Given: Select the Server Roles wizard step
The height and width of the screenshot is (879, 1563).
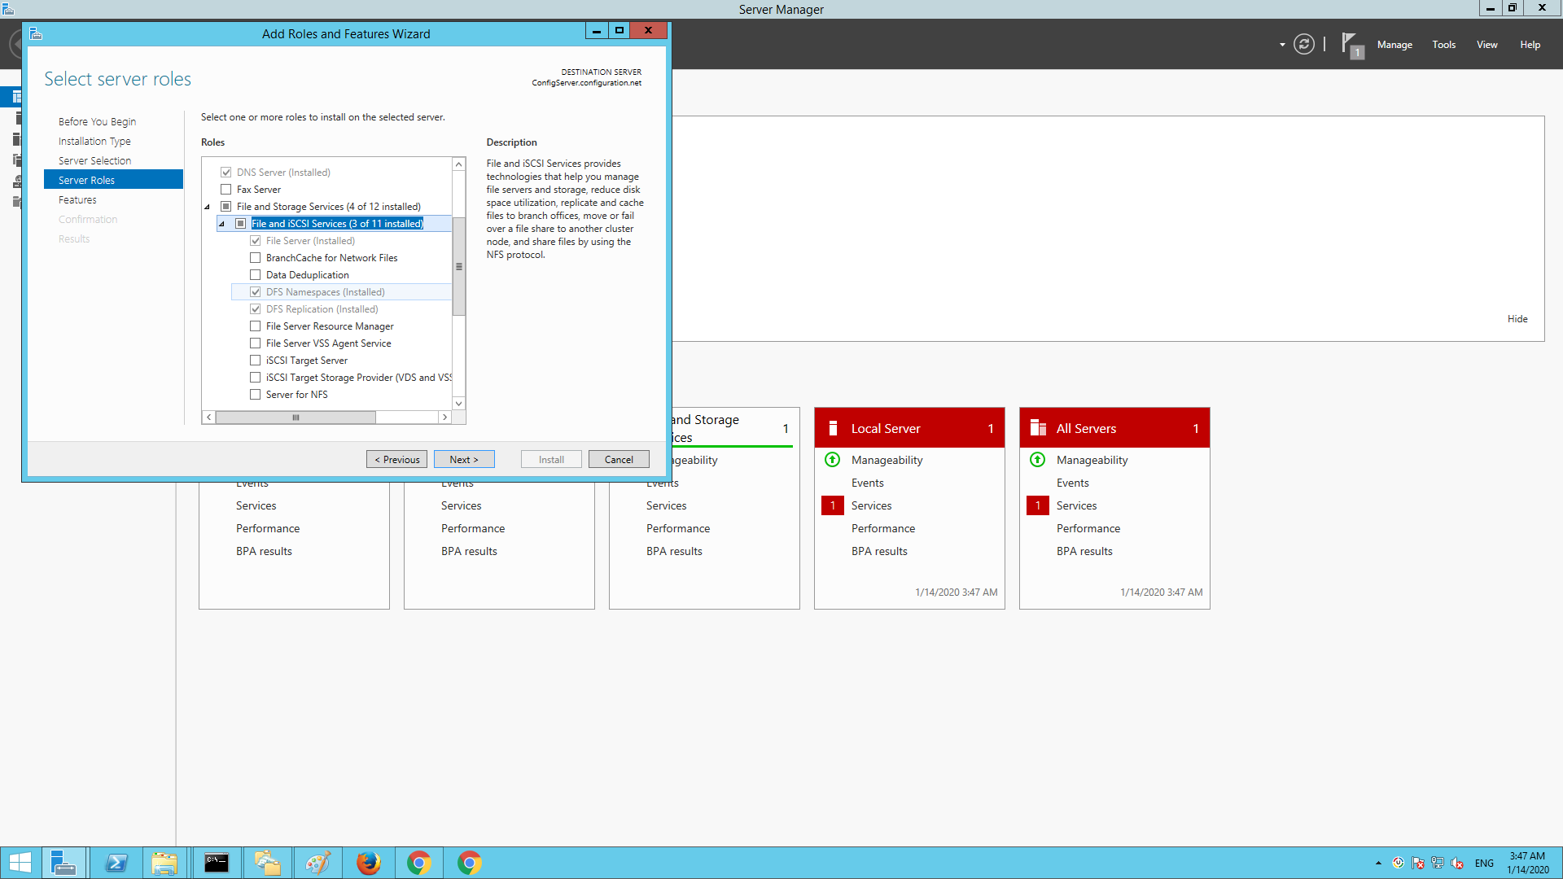Looking at the screenshot, I should [x=86, y=180].
